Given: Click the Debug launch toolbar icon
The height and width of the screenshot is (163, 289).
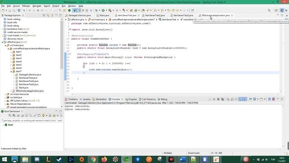Looking at the screenshot, I should tap(96, 10).
